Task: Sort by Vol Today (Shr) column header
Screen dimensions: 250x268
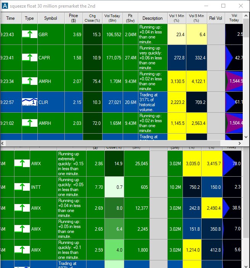Action: [112, 18]
